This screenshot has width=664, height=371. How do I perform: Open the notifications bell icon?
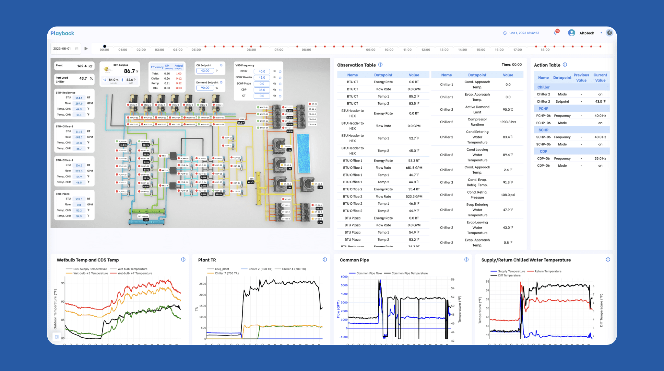(556, 33)
